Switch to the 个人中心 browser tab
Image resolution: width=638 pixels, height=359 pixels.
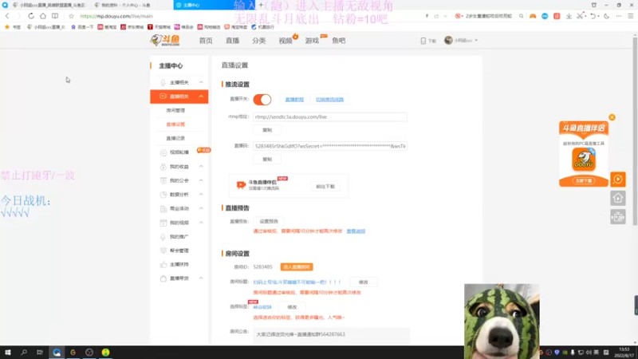click(x=124, y=5)
